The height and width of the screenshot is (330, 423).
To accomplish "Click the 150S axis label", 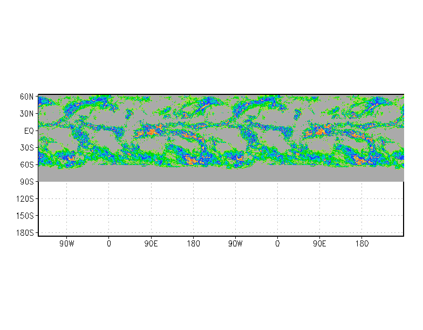I will [25, 216].
